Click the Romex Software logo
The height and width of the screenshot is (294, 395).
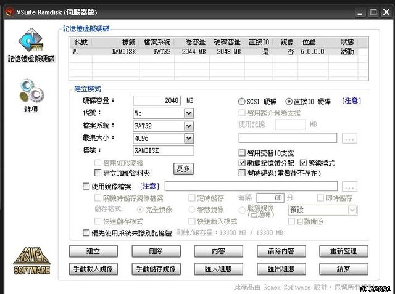coord(31,261)
